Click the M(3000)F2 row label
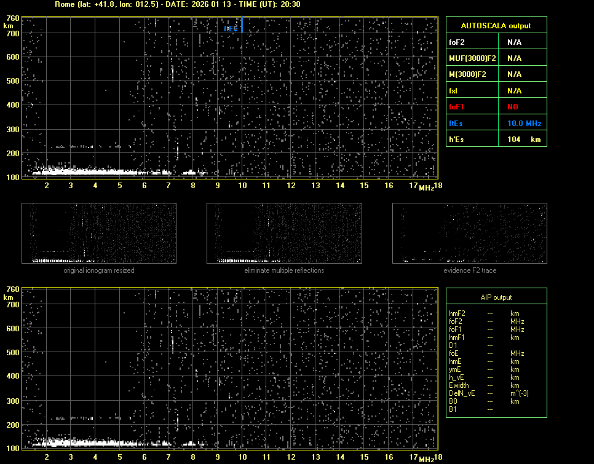The width and height of the screenshot is (594, 464). pos(468,74)
